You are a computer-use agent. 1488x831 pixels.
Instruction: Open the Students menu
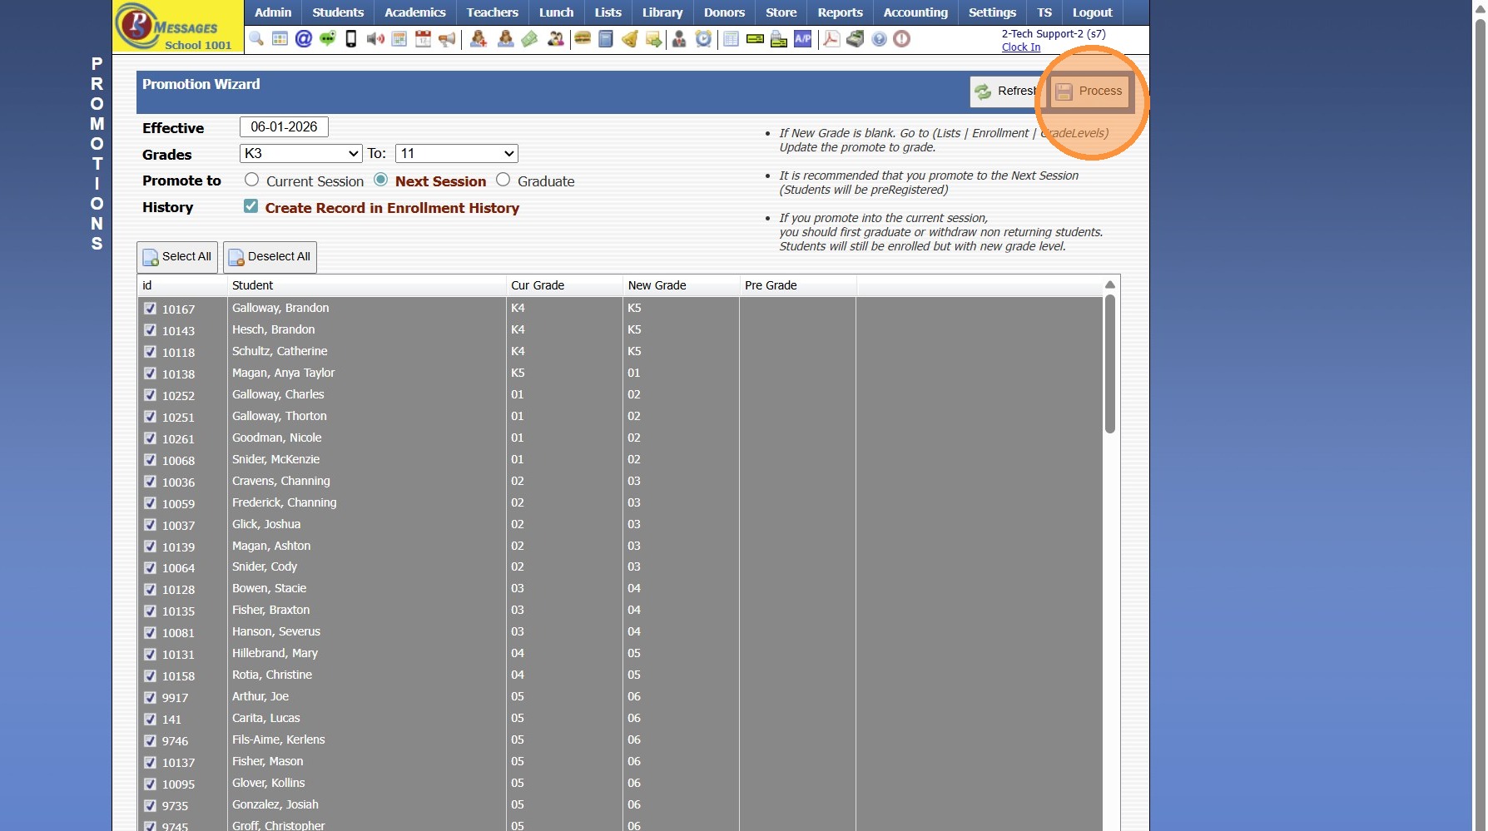tap(338, 12)
